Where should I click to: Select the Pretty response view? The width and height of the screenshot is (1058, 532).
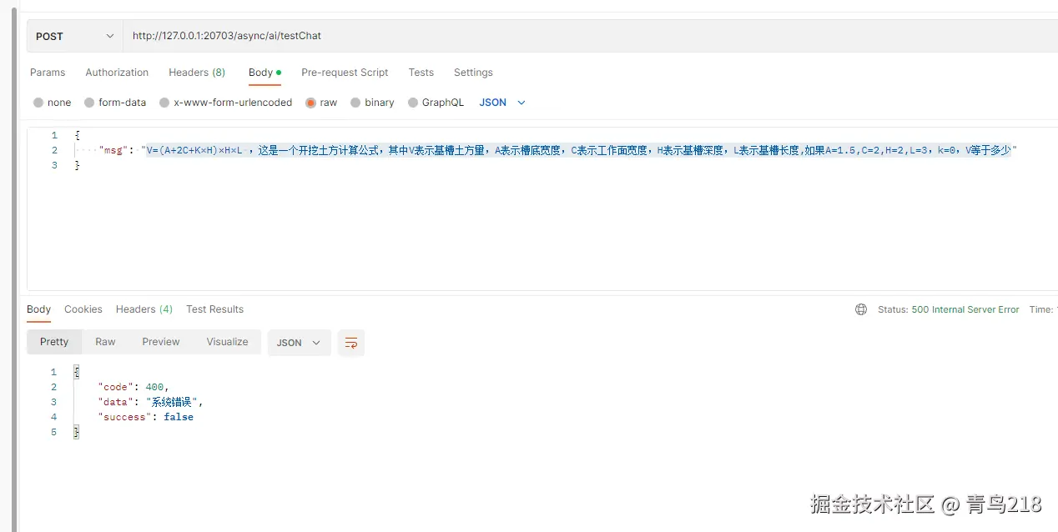pos(54,342)
